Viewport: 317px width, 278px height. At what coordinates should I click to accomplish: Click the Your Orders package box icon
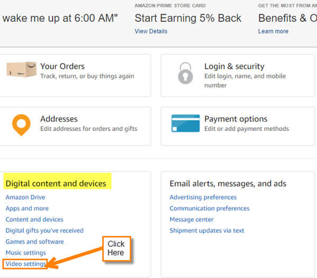(22, 69)
